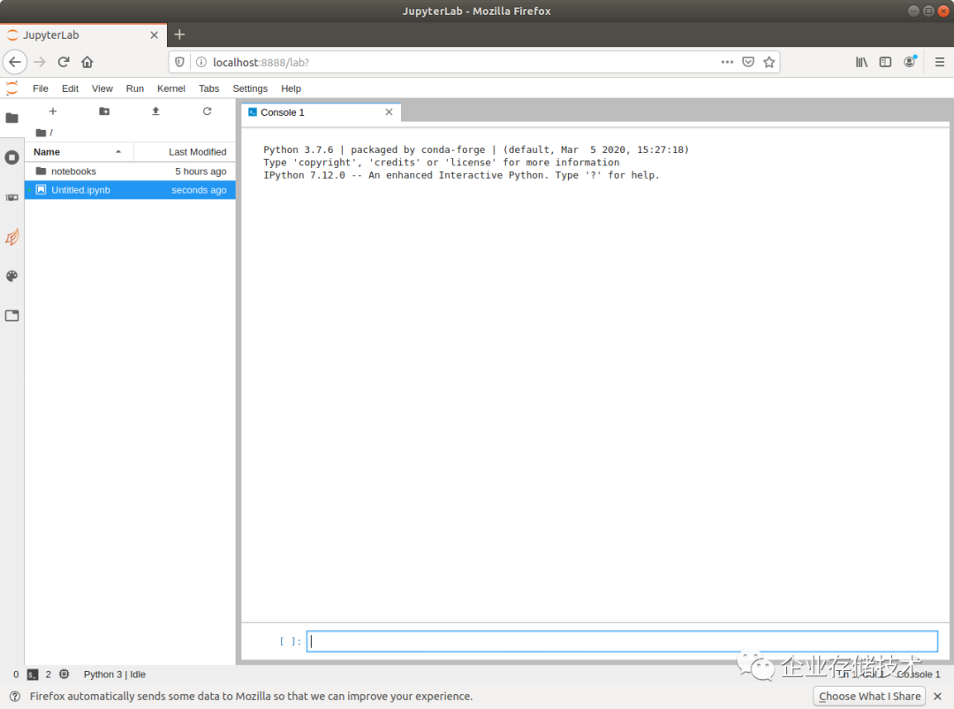Viewport: 954px width, 709px height.
Task: Open the orange leaf extension sidebar icon
Action: click(11, 237)
